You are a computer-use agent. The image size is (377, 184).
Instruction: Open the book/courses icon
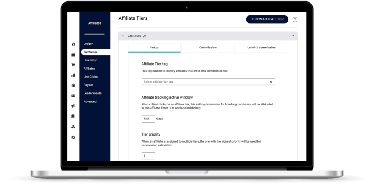pyautogui.click(x=73, y=117)
